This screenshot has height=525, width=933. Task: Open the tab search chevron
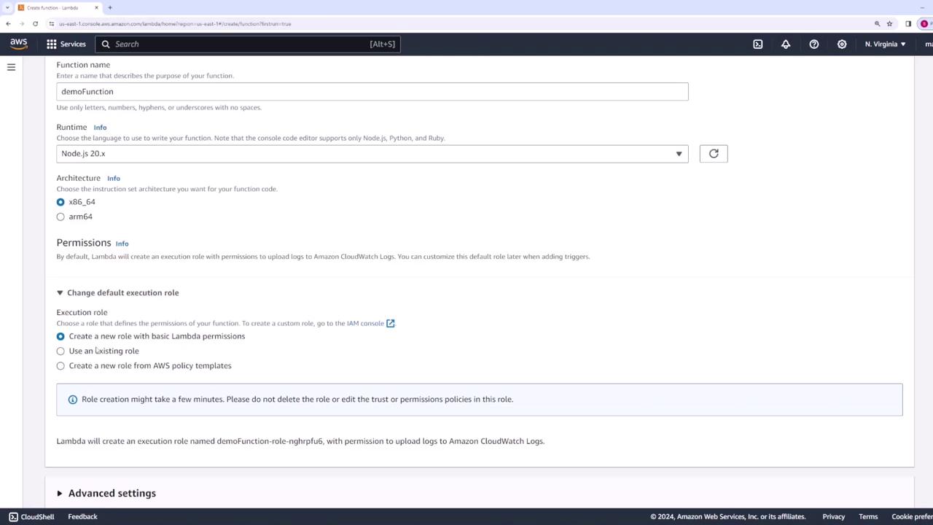point(7,7)
